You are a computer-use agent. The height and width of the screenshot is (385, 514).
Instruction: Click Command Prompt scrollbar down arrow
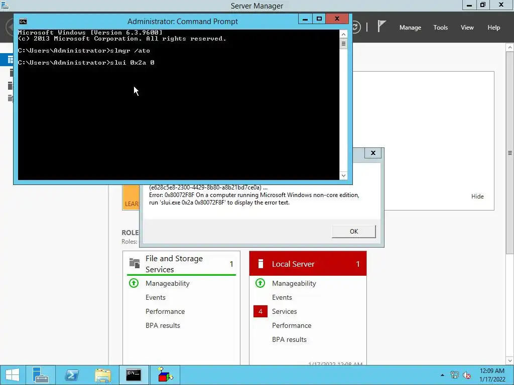tap(343, 175)
